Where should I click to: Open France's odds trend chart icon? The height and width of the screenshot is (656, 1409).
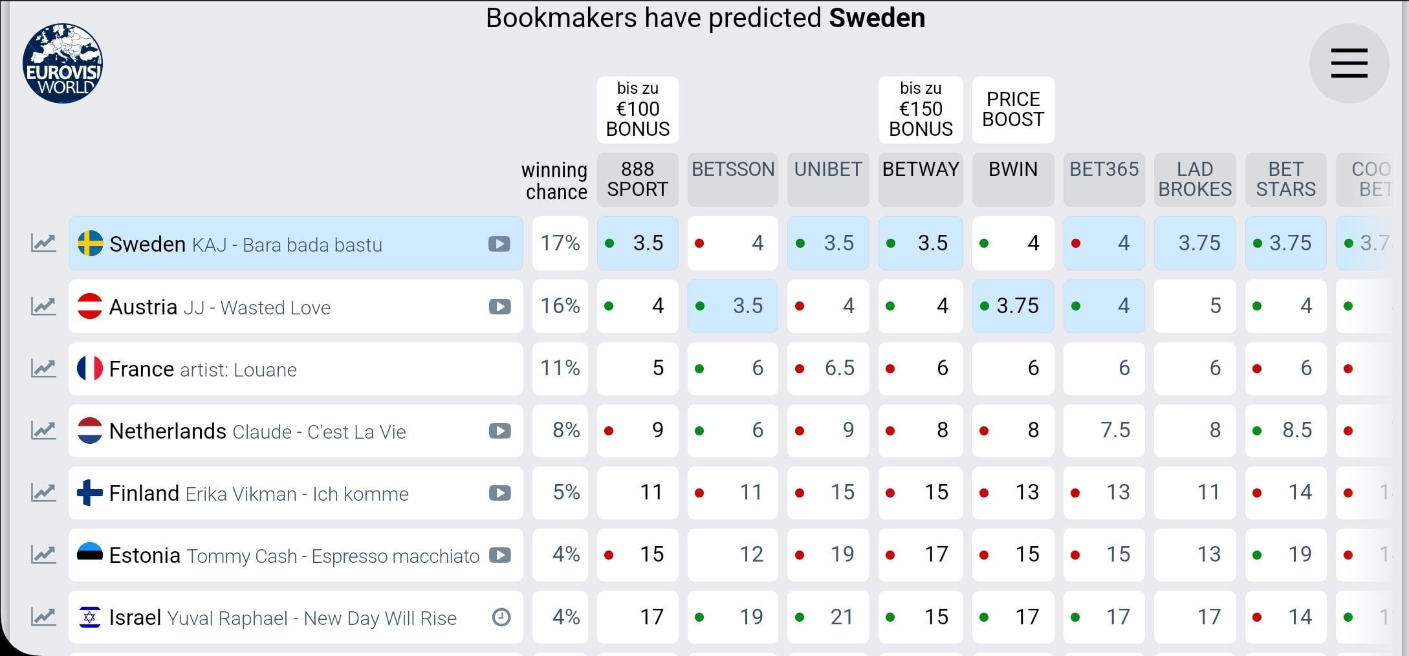click(43, 368)
